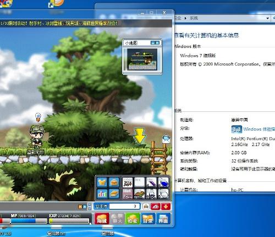Expand chat log using upper stepper arrow
This screenshot has width=275, height=237.
pos(90,204)
